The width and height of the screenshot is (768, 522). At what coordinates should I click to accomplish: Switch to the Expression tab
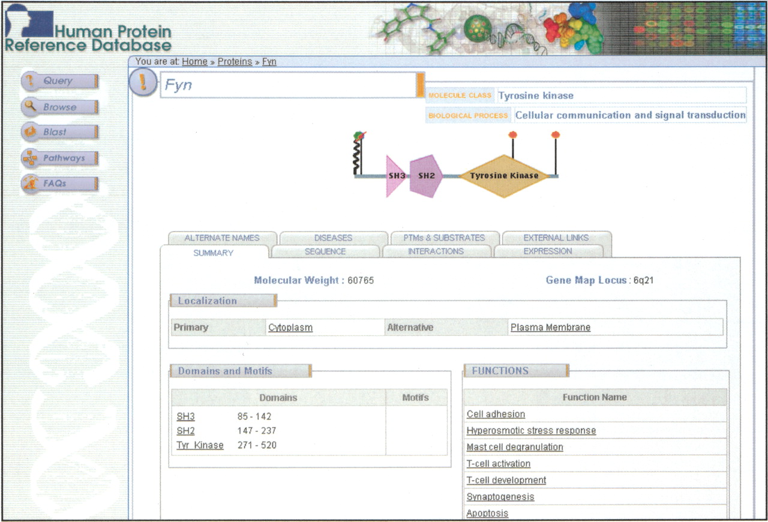(548, 251)
